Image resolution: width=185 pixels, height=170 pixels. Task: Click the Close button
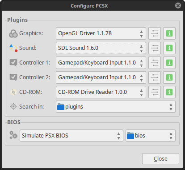[160, 159]
